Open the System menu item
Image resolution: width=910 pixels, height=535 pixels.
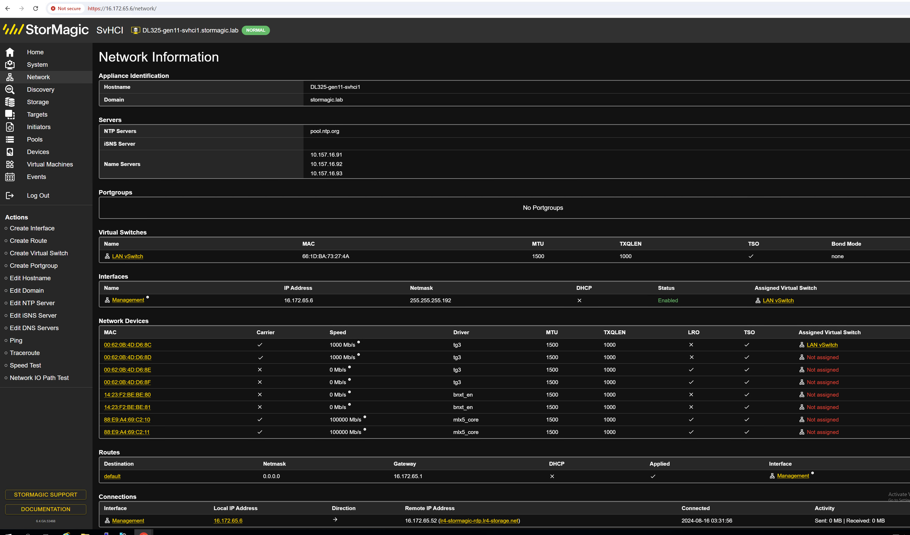tap(37, 65)
